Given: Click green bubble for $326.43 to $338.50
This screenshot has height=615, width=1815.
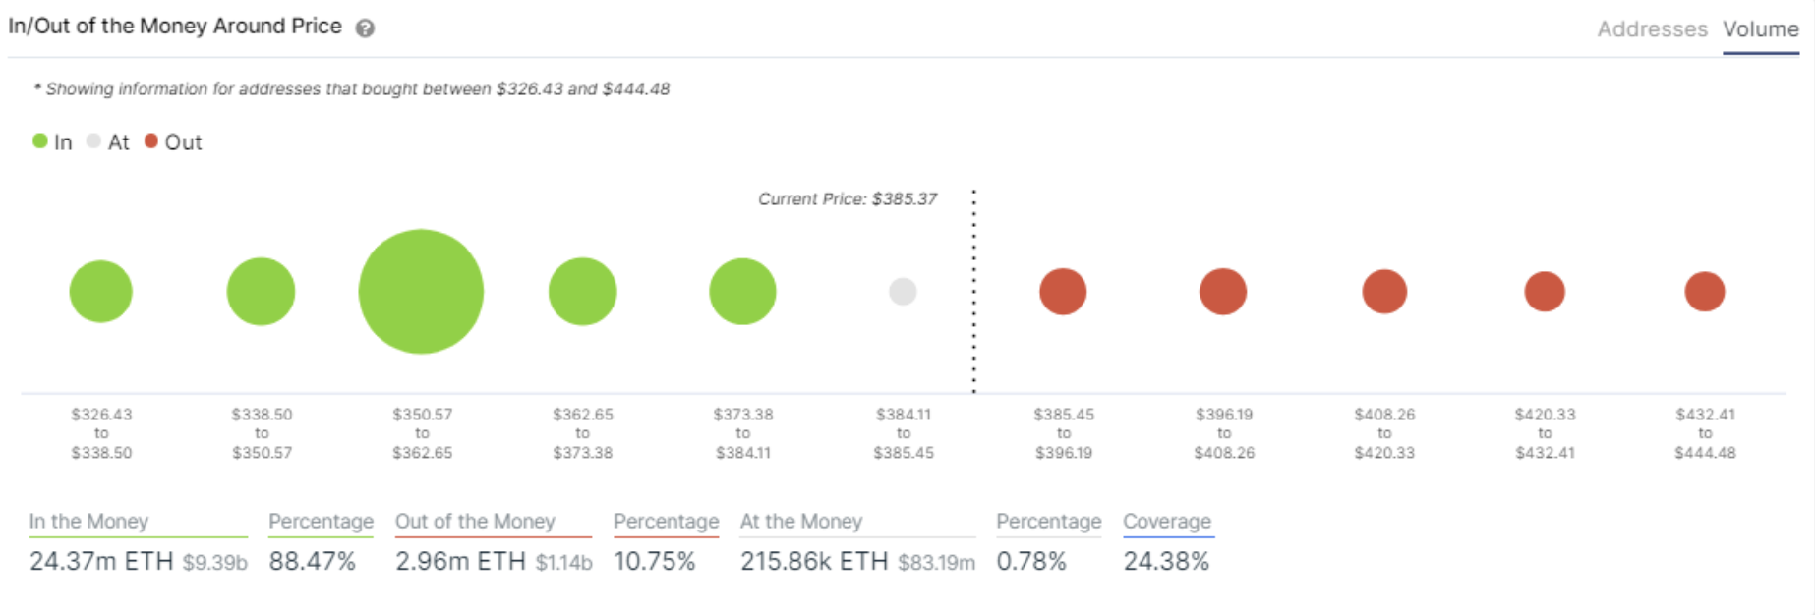Looking at the screenshot, I should coord(101,292).
